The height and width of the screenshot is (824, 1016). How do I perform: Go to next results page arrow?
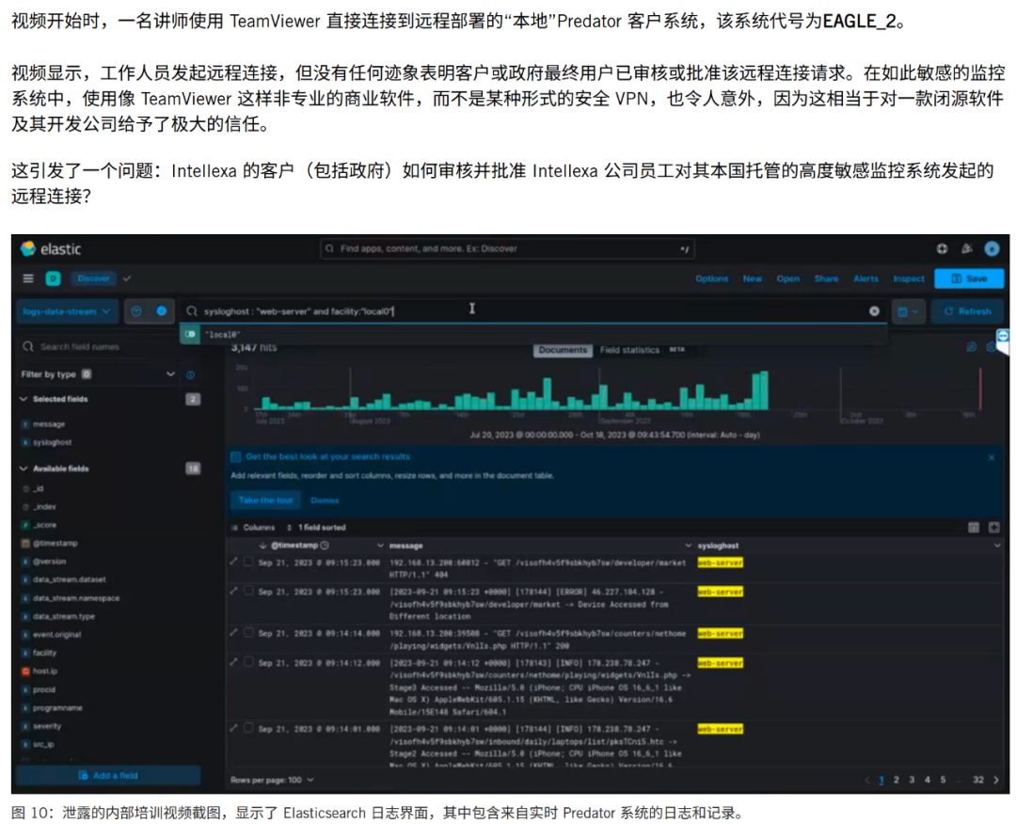pos(996,780)
